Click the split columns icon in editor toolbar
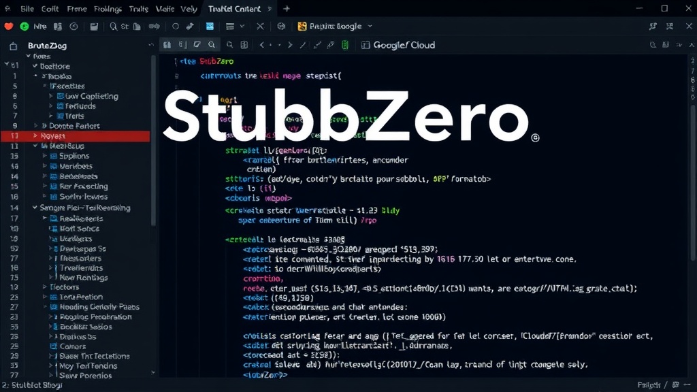The image size is (697, 392). pos(244,45)
